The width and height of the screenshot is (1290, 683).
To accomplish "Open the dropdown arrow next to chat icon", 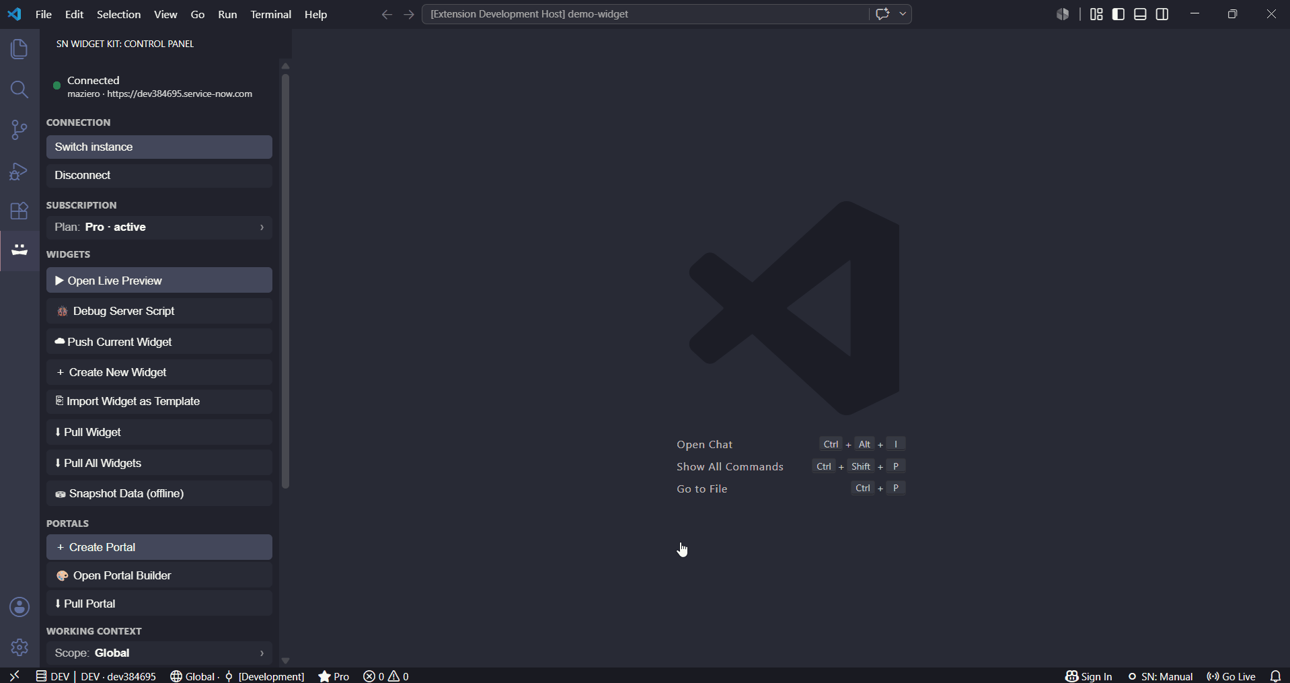I will (903, 14).
